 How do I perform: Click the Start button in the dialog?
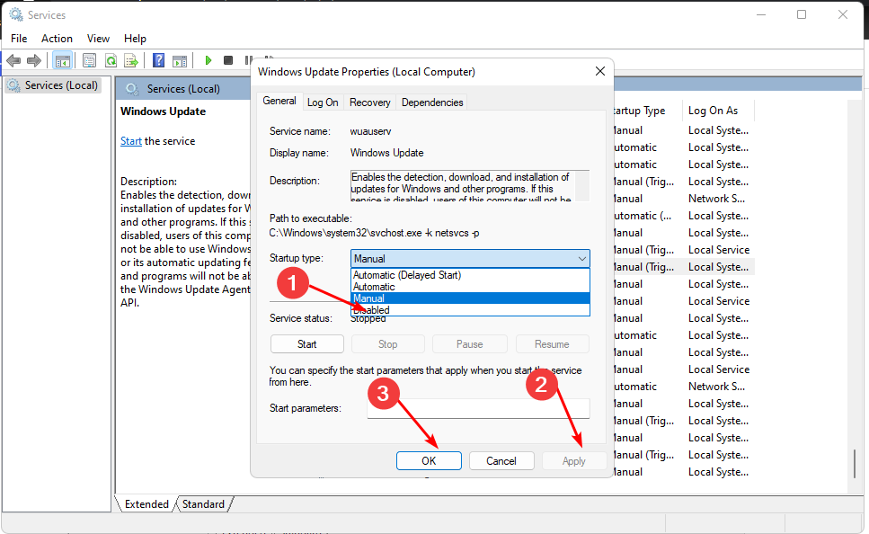pos(307,344)
